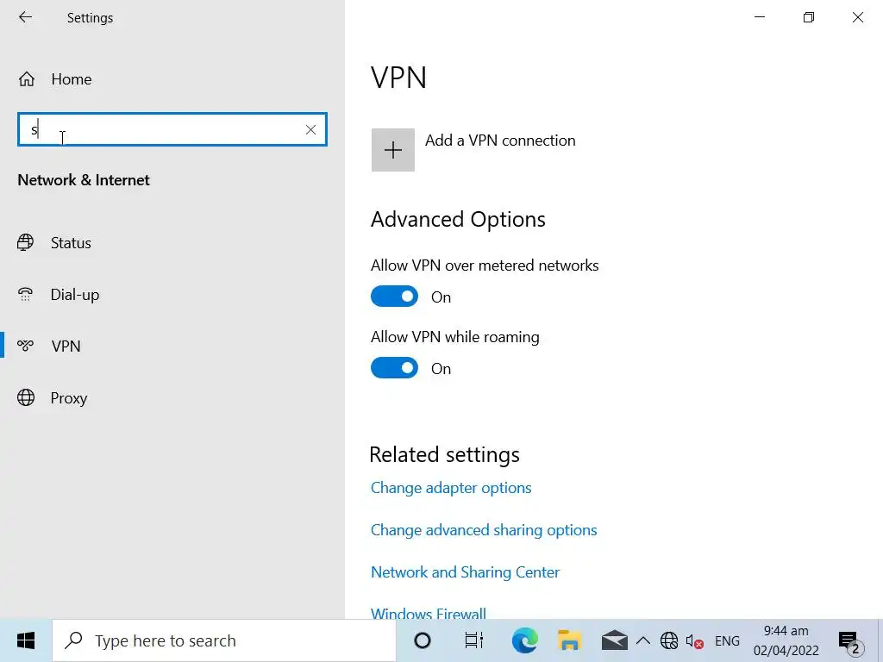Disable Allow VPN while roaming

tap(394, 368)
